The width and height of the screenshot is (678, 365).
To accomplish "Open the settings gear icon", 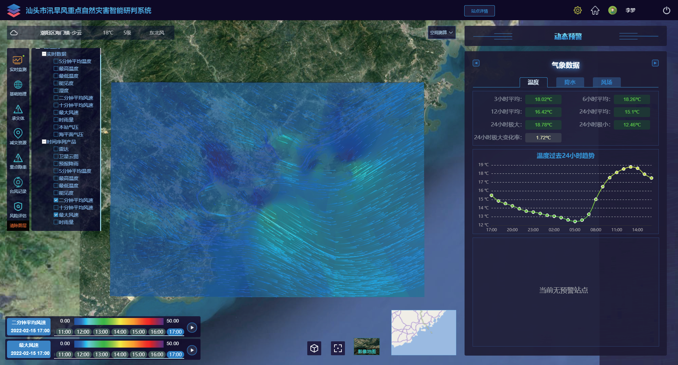I will (578, 10).
